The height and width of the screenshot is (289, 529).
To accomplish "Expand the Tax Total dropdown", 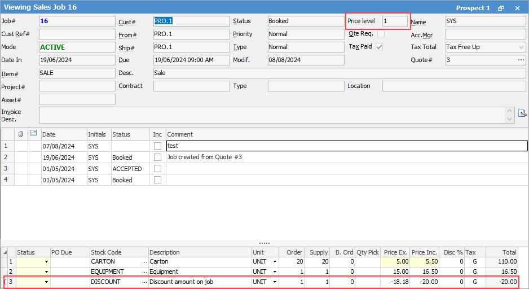I will (x=521, y=47).
